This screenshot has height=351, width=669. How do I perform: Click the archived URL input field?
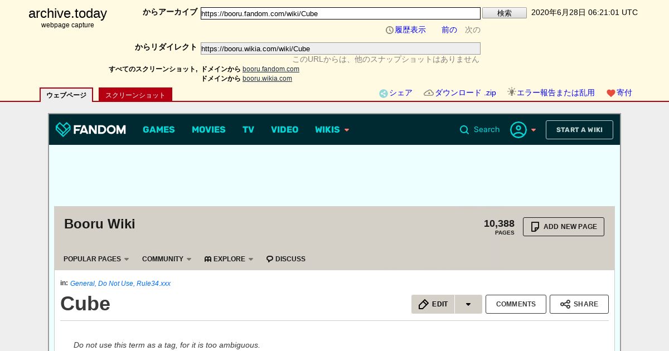pyautogui.click(x=341, y=13)
